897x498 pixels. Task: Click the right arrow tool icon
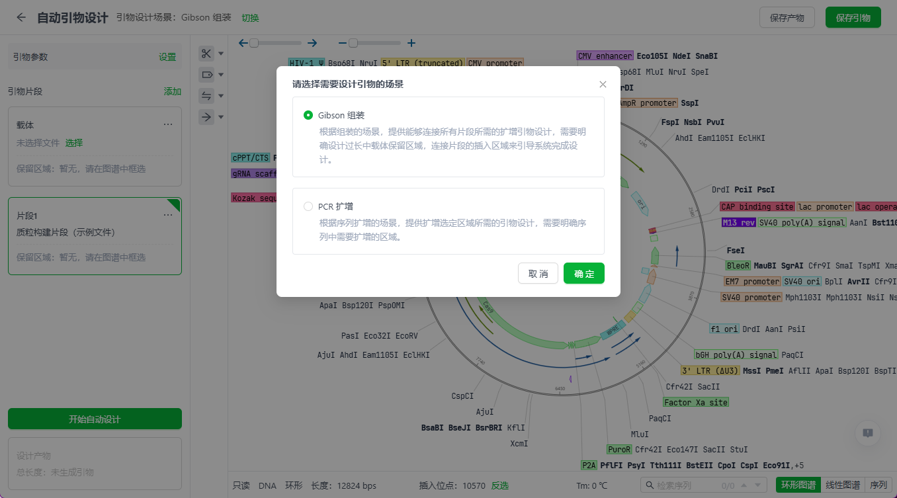pyautogui.click(x=206, y=117)
